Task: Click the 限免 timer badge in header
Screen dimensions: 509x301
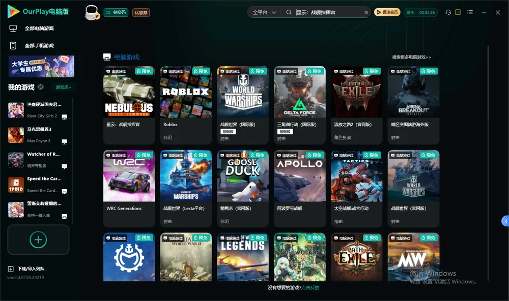Action: tap(420, 12)
